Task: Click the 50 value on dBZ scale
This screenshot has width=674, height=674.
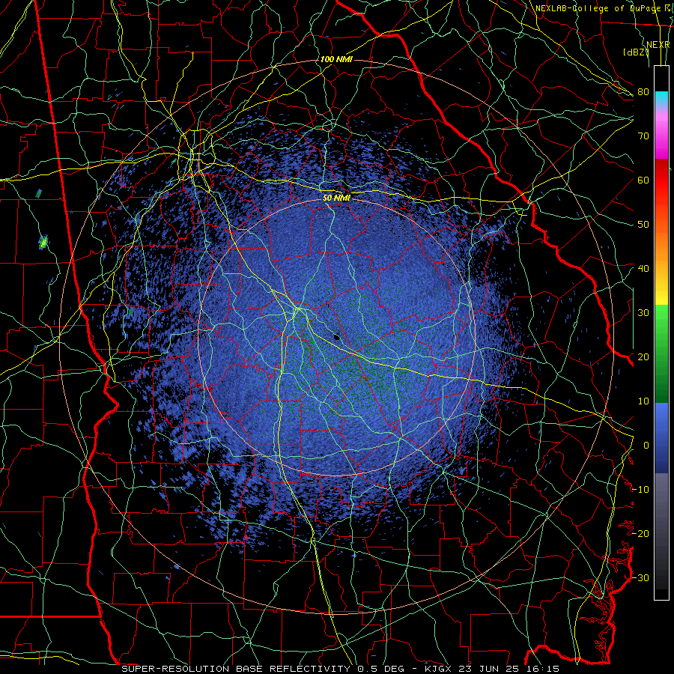Action: pos(643,225)
